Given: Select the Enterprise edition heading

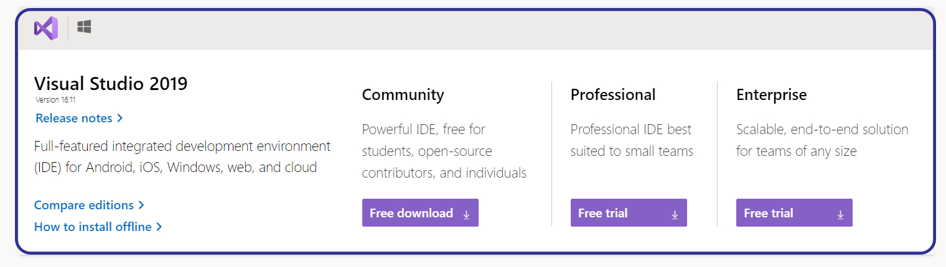Looking at the screenshot, I should pos(771,95).
